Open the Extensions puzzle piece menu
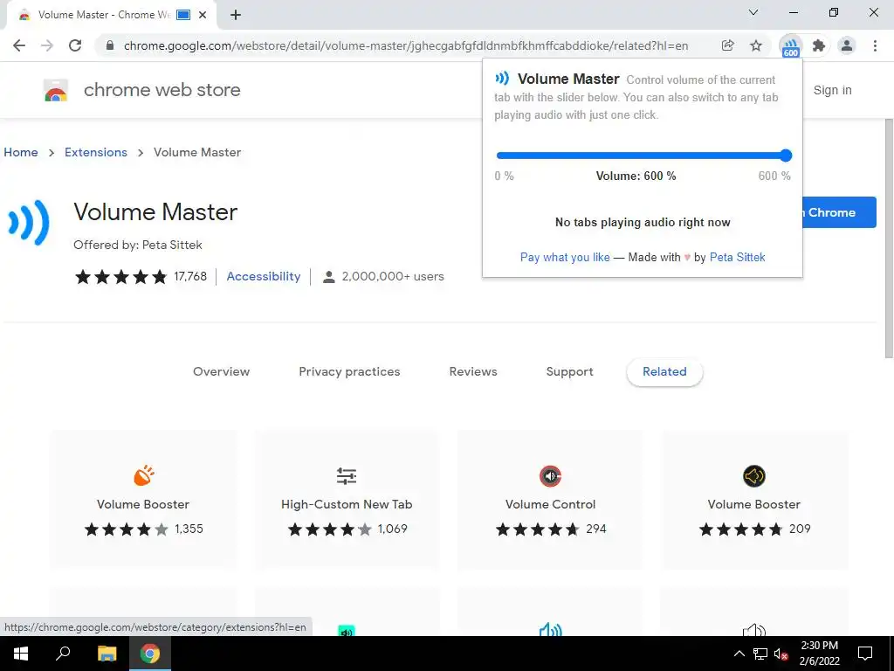The image size is (894, 671). coord(819,45)
